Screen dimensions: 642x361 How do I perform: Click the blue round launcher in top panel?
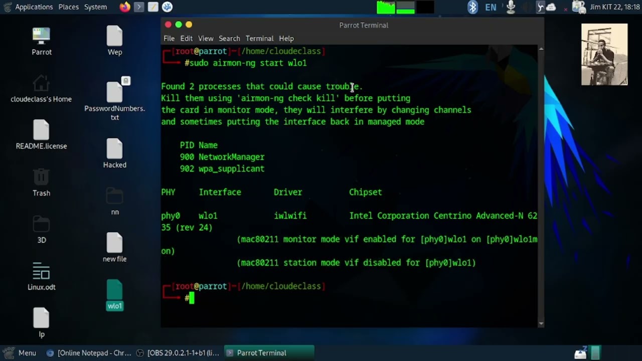coord(168,7)
